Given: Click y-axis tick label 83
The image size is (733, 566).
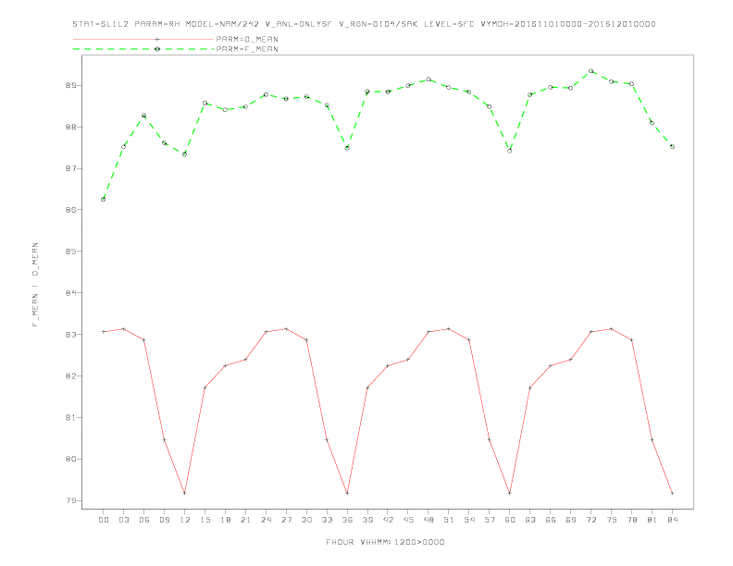Looking at the screenshot, I should point(73,335).
